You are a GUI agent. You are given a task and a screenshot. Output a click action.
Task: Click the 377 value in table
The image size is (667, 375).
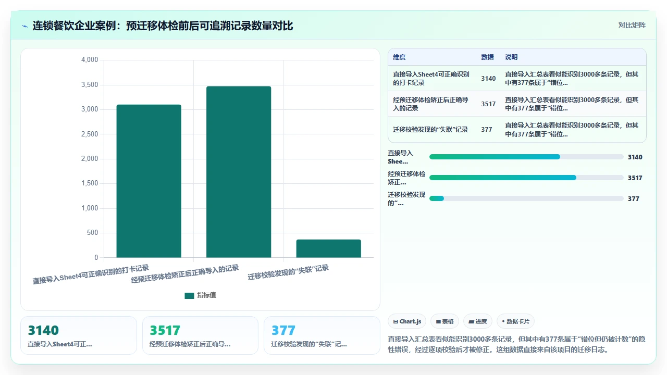coord(487,130)
